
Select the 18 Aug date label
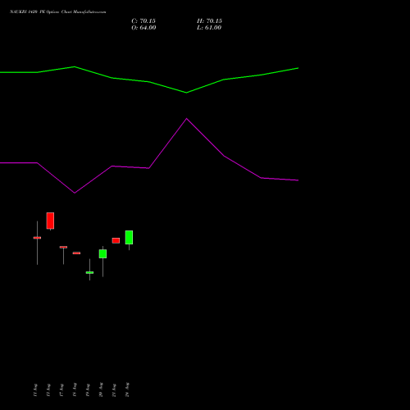tap(75, 390)
